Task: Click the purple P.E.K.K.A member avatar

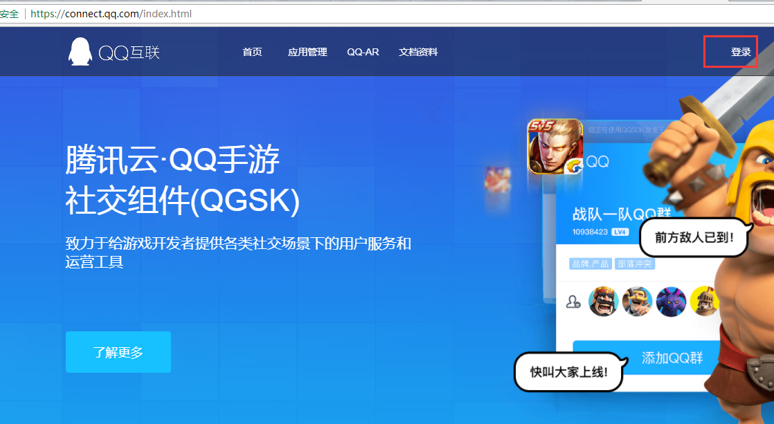Action: tap(670, 302)
